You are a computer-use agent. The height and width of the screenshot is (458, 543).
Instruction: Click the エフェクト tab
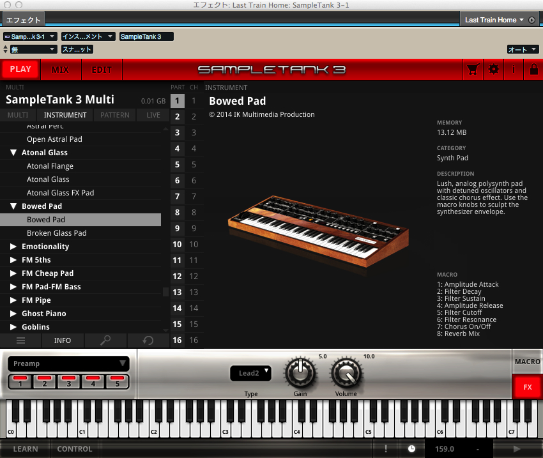pos(23,20)
